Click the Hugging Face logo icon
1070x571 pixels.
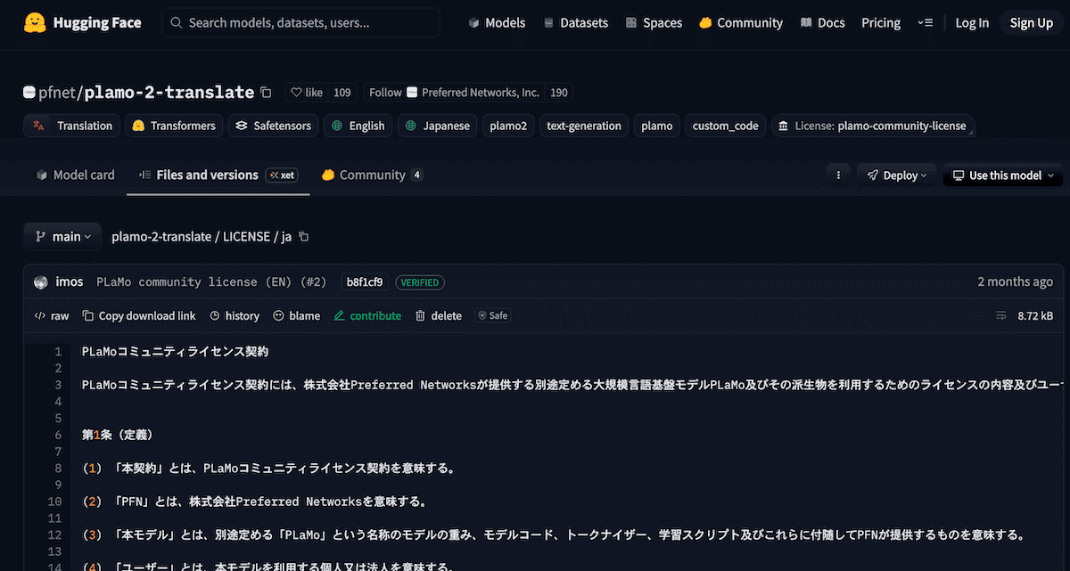36,22
